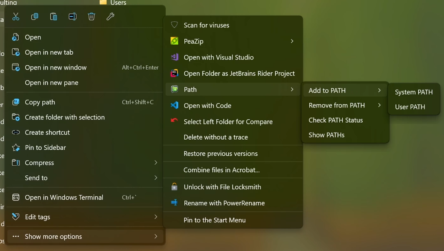444x251 pixels.
Task: Click the JetBrains Rider icon
Action: [174, 73]
